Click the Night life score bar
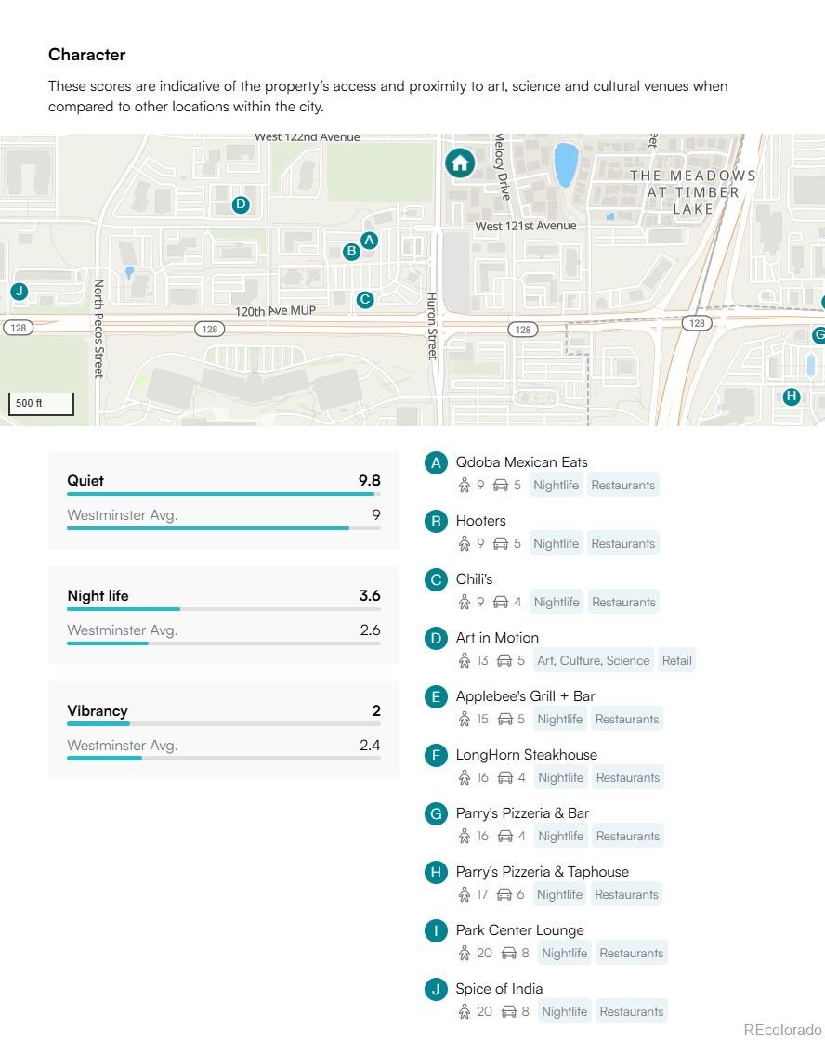This screenshot has height=1040, width=825. point(224,609)
